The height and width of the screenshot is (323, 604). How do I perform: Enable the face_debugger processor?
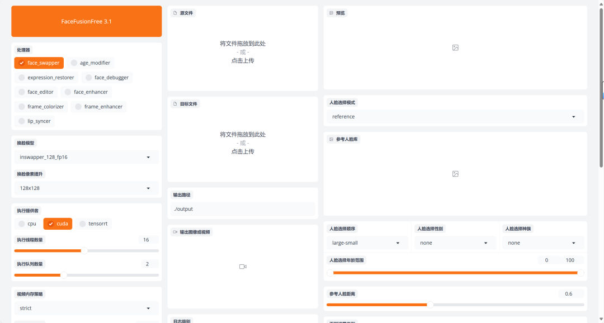(x=107, y=77)
